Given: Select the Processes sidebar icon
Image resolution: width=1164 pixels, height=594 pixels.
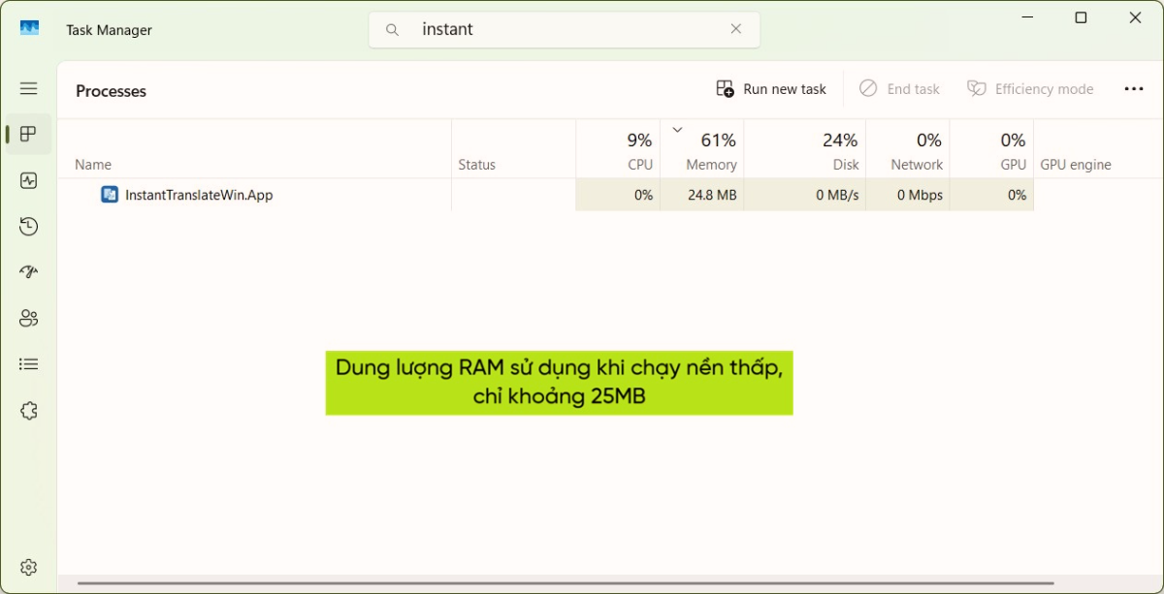Looking at the screenshot, I should [29, 134].
